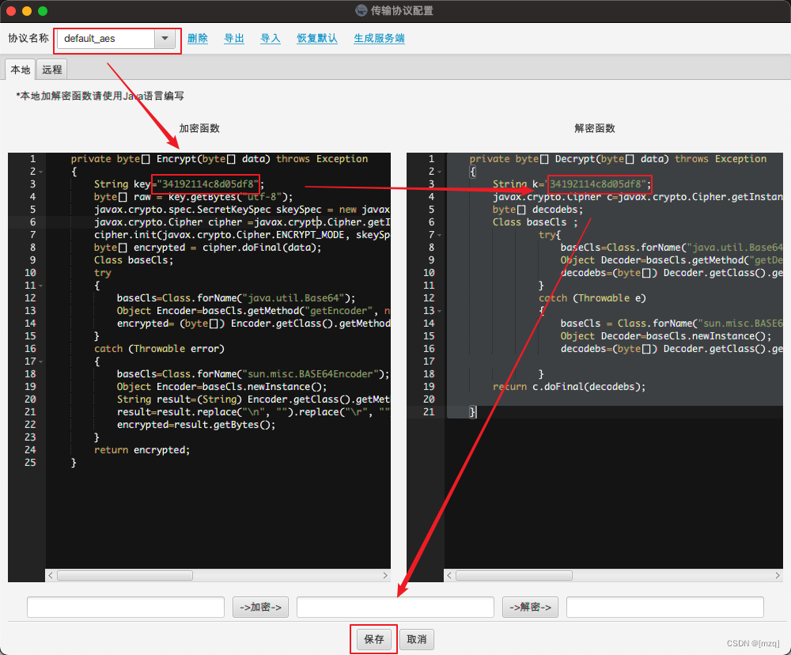Click 恢复默认 to restore defaults
The height and width of the screenshot is (655, 791).
pos(316,37)
